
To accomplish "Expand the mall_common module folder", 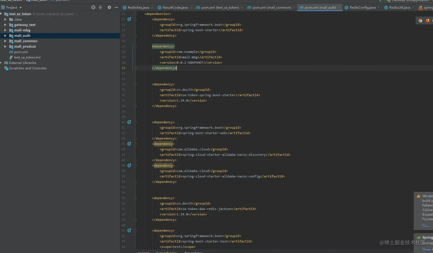I will pos(5,41).
